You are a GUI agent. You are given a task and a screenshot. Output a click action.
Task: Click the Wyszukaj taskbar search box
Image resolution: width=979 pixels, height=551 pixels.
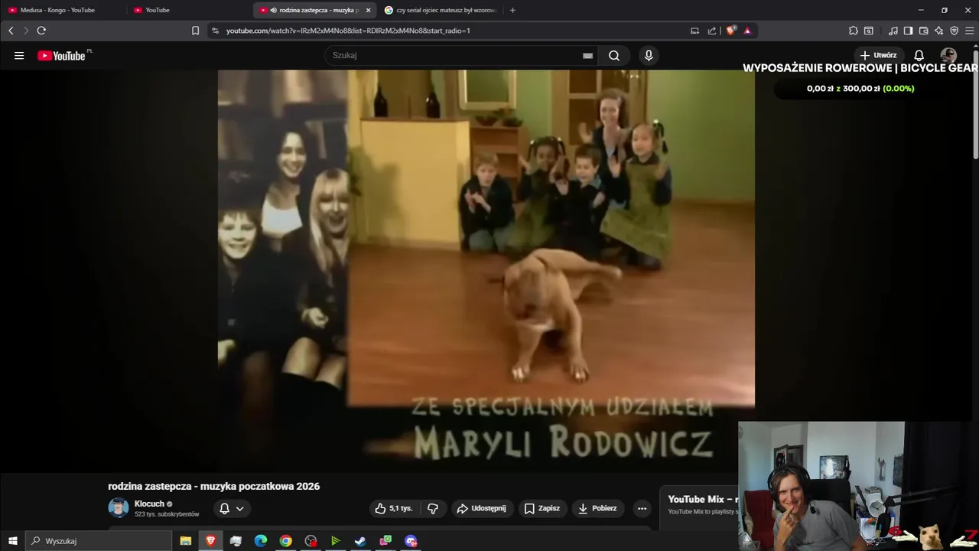99,541
